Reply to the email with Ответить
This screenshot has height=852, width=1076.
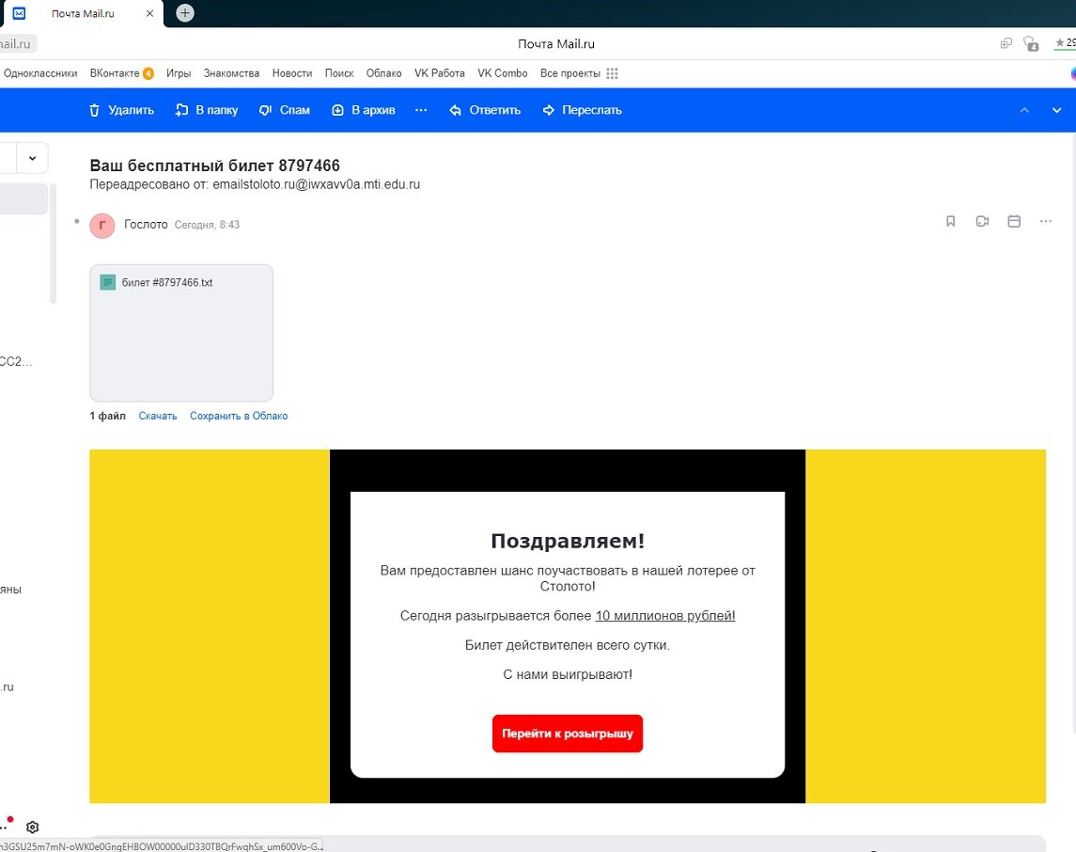485,110
